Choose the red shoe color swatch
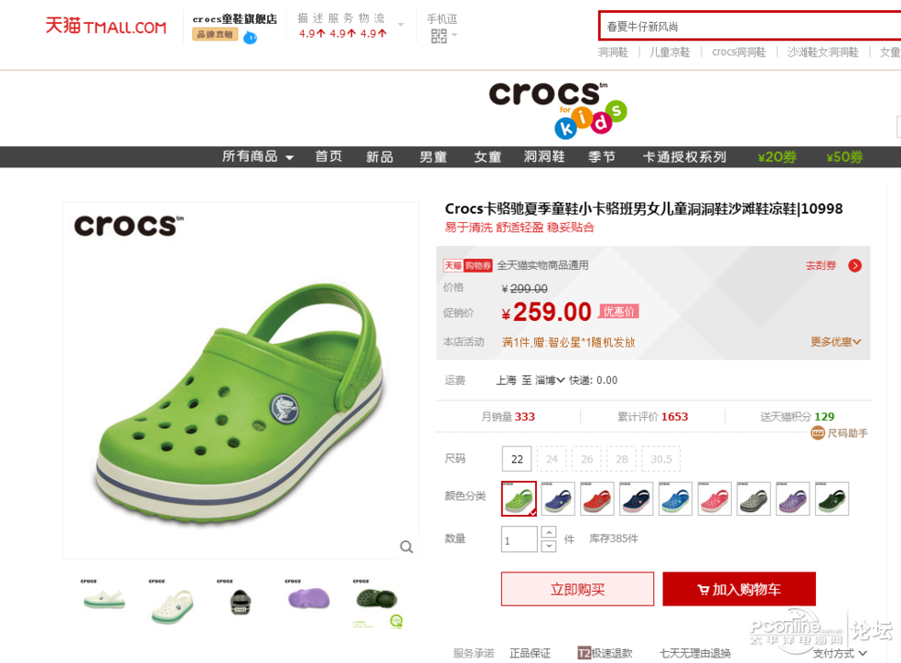Screen dimensions: 901x663 pos(597,498)
